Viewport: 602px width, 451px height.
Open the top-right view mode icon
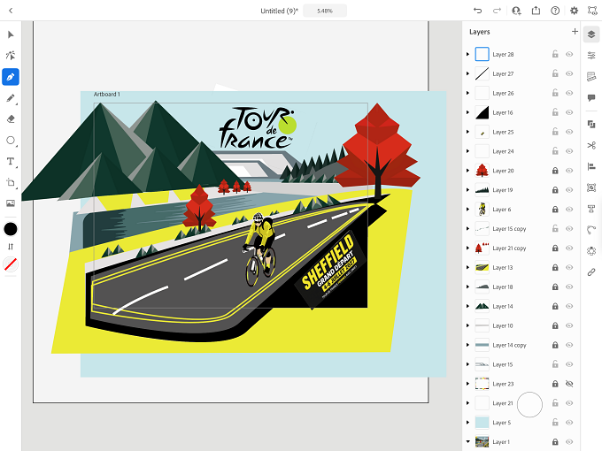592,11
